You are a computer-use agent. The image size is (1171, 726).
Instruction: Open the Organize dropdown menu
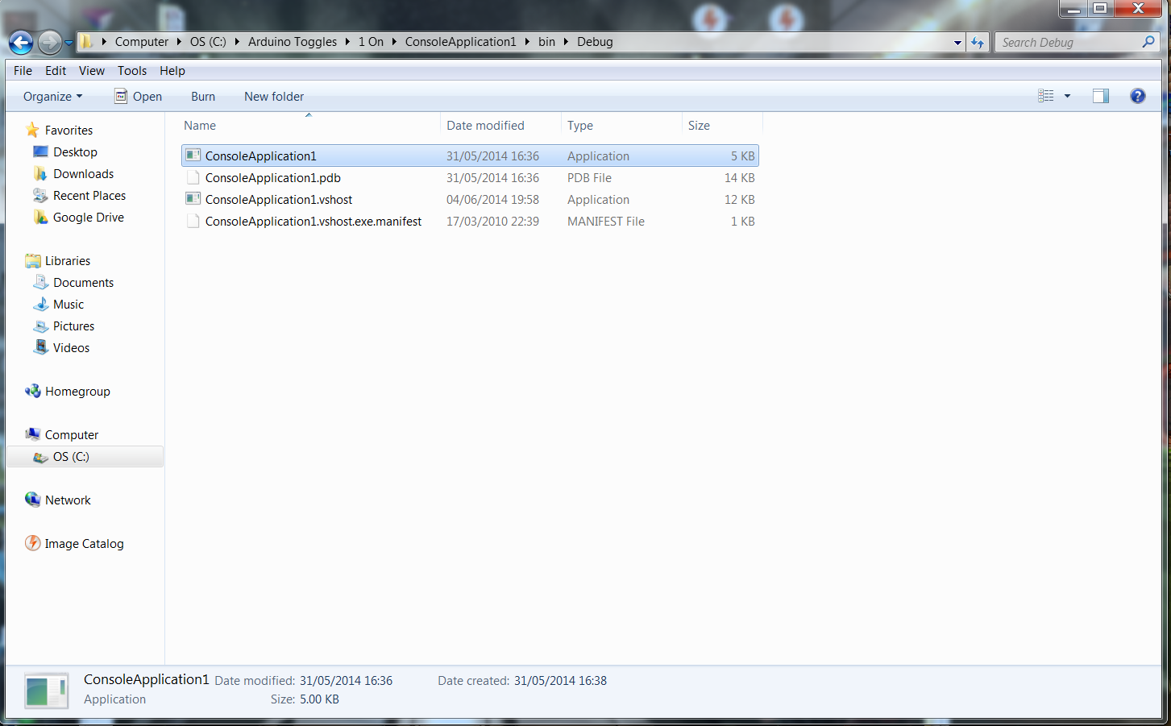click(52, 96)
